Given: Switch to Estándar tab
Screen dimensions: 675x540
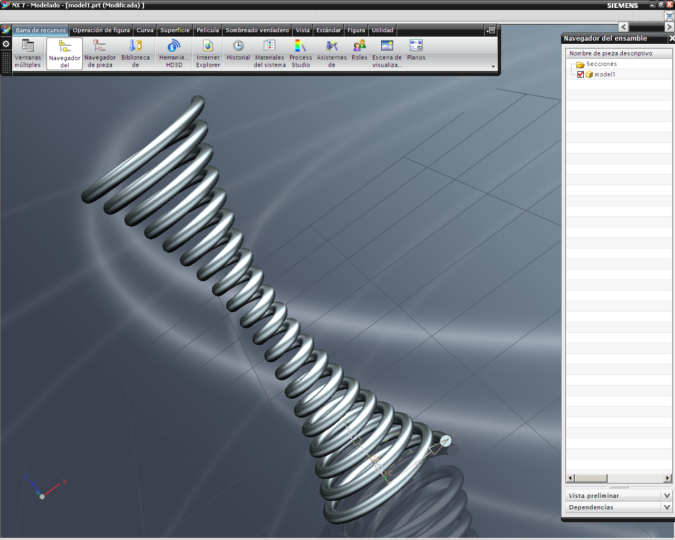Looking at the screenshot, I should 329,30.
